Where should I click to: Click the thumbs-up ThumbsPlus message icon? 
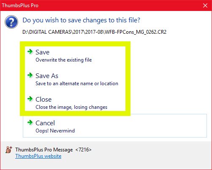tap(9, 150)
